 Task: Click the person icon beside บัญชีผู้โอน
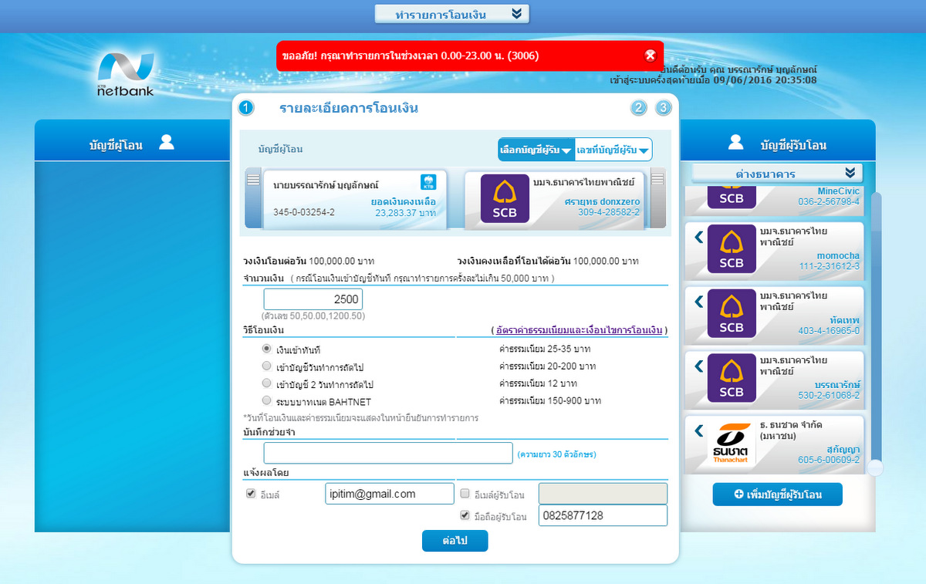[167, 143]
